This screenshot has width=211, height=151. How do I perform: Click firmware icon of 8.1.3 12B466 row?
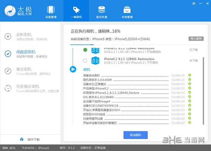pos(95,61)
